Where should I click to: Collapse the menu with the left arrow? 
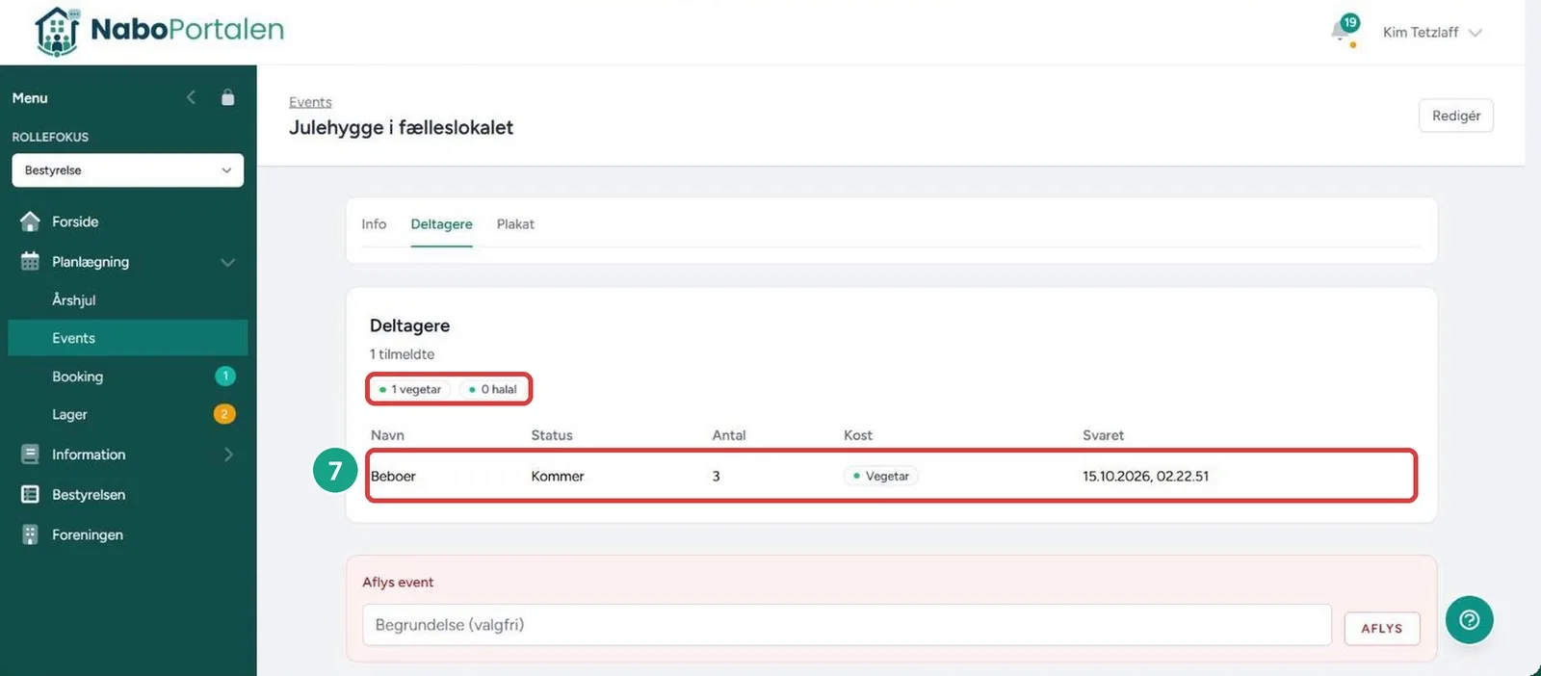(x=191, y=97)
